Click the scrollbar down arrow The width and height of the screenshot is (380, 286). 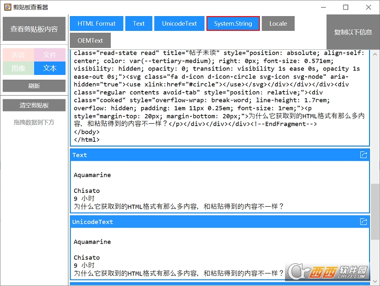pyautogui.click(x=375, y=281)
